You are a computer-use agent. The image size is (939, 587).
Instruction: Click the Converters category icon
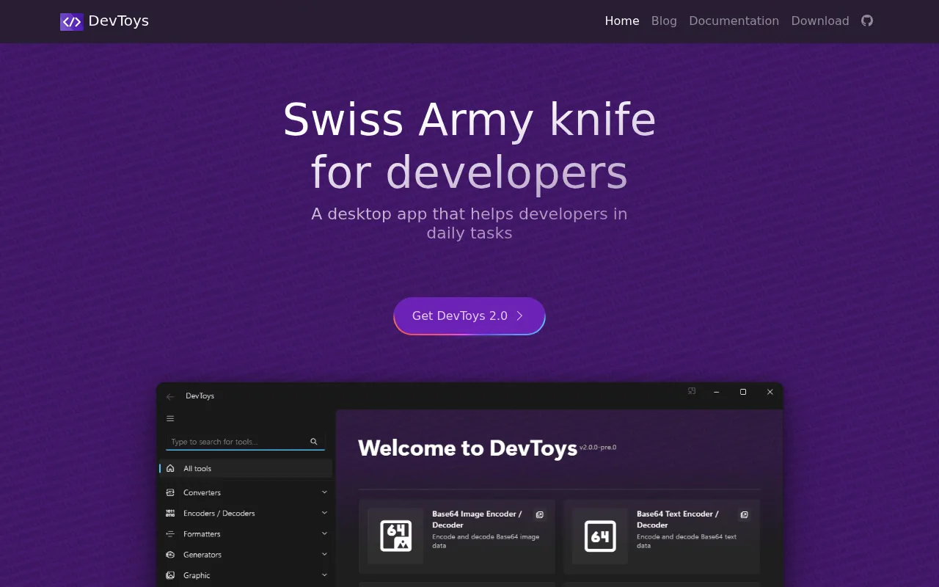170,492
